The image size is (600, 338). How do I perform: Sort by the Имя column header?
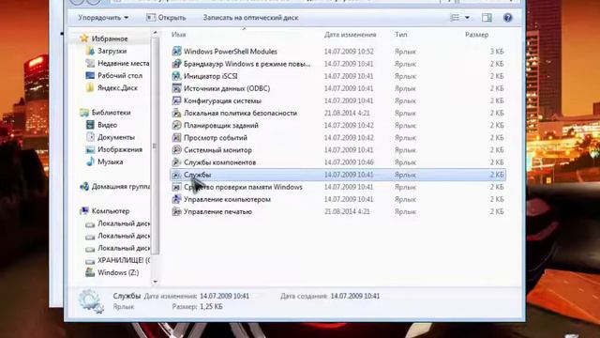pyautogui.click(x=179, y=35)
